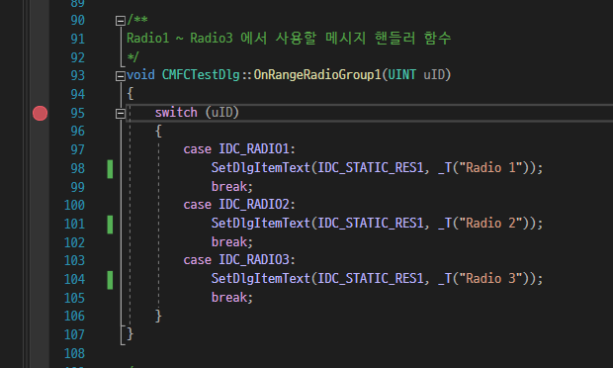
Task: Click the green change marker on line 98
Action: pyautogui.click(x=110, y=169)
